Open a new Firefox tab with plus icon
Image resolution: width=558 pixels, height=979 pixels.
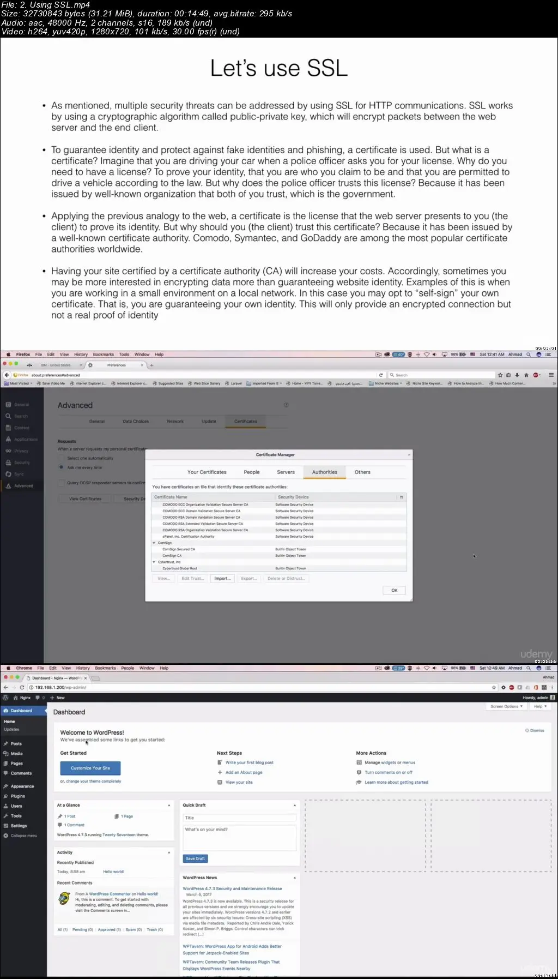pyautogui.click(x=151, y=365)
